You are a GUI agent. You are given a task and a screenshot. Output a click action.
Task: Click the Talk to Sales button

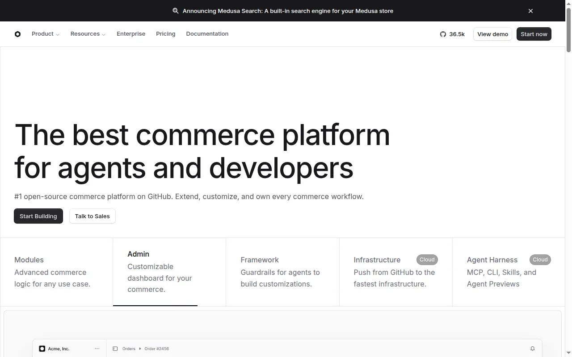coord(93,216)
